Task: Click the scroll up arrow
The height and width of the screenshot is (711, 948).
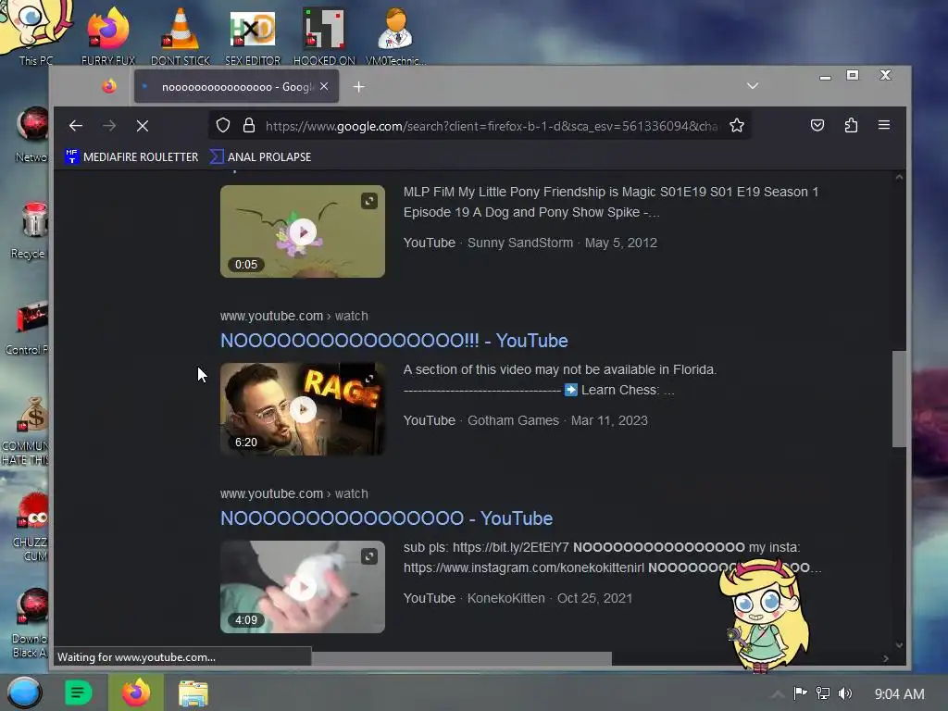Action: pos(899,177)
